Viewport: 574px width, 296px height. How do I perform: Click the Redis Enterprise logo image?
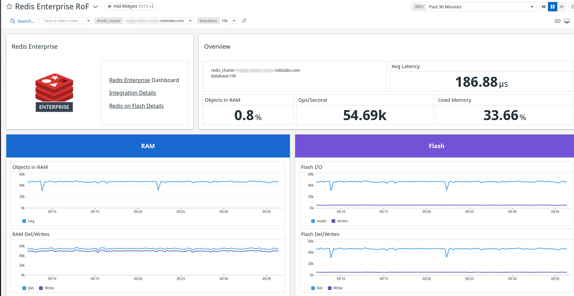coord(54,93)
